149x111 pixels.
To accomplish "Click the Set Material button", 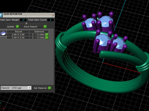I will tap(40, 88).
